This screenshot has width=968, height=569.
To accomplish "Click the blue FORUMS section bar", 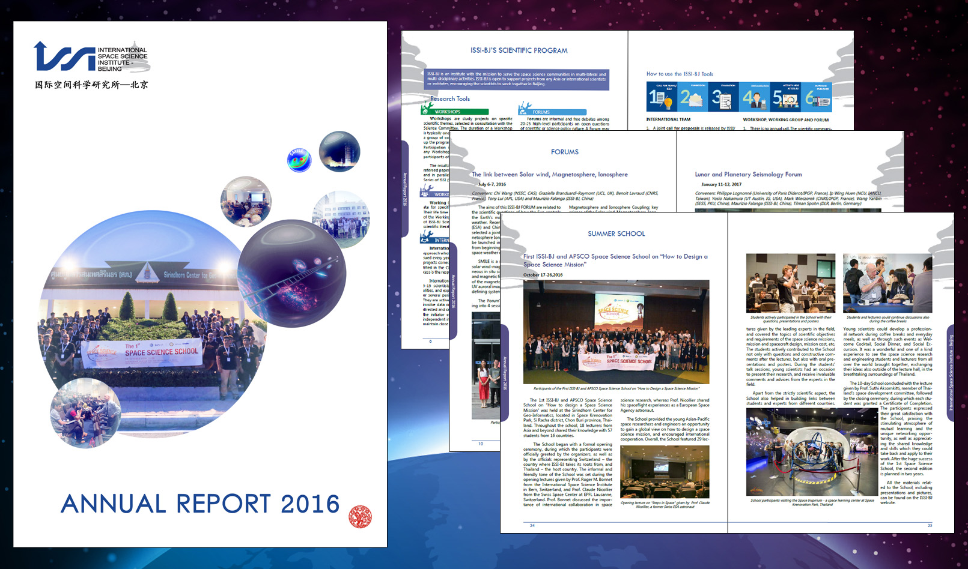I will pyautogui.click(x=553, y=112).
